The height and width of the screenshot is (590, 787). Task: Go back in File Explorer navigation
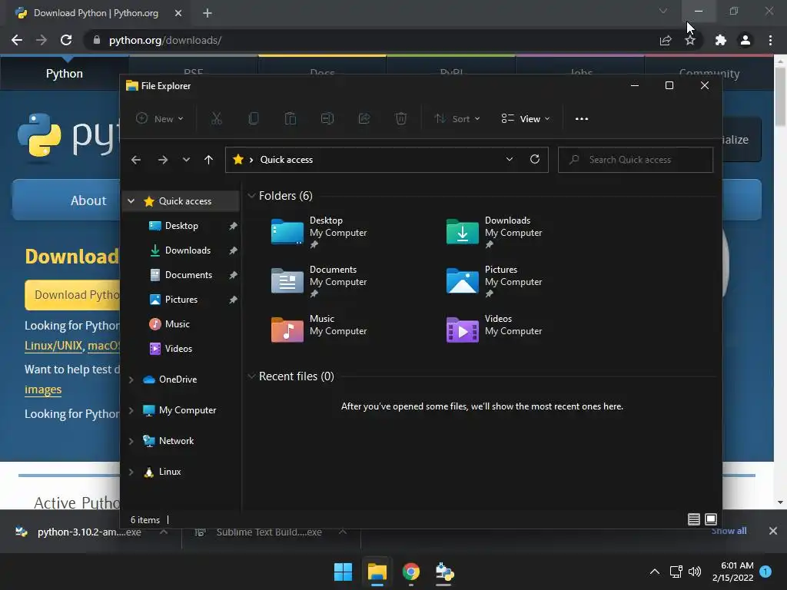coord(135,160)
